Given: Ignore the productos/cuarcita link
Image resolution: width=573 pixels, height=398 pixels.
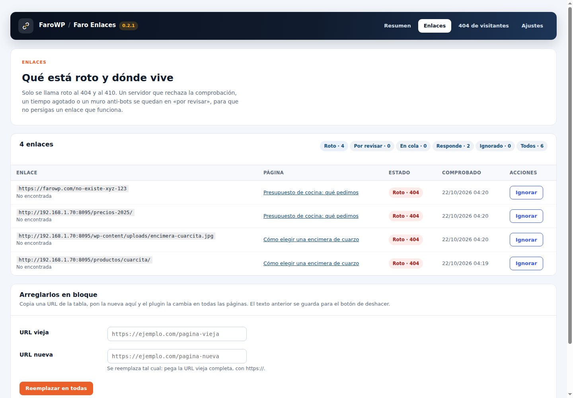Looking at the screenshot, I should coord(526,263).
